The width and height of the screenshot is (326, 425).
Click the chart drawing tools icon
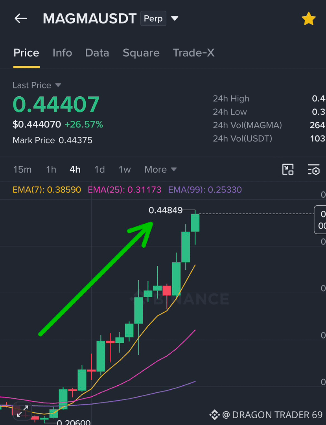tap(288, 169)
